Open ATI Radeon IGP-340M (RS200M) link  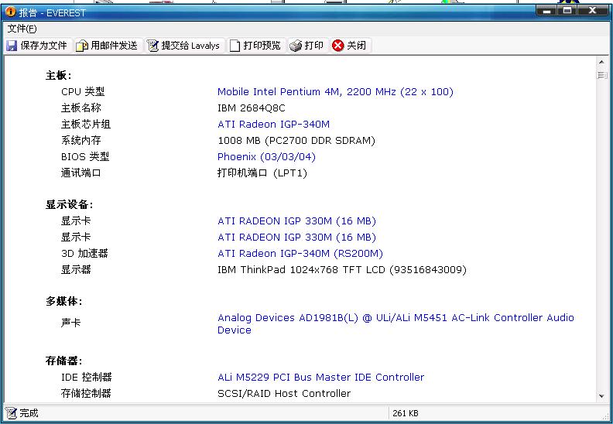tap(300, 254)
